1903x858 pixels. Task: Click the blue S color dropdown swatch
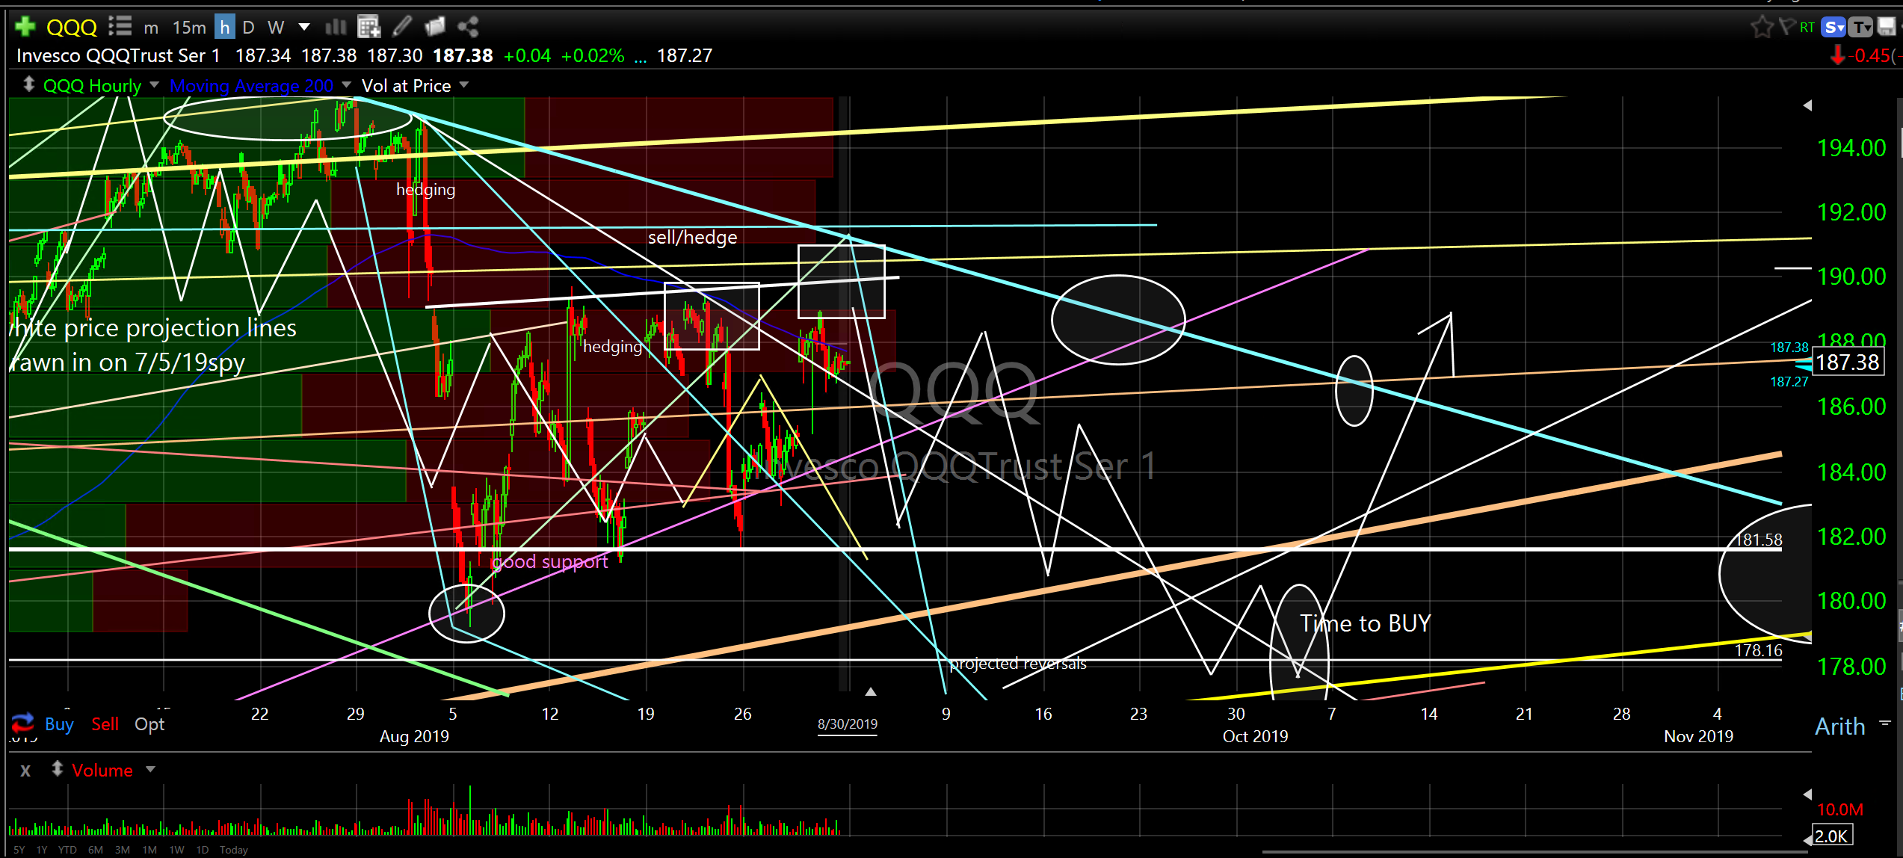pos(1834,28)
